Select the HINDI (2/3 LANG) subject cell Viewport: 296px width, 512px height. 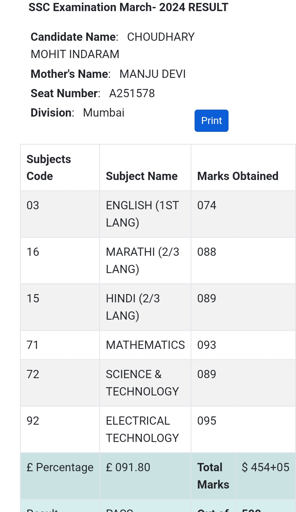click(133, 307)
